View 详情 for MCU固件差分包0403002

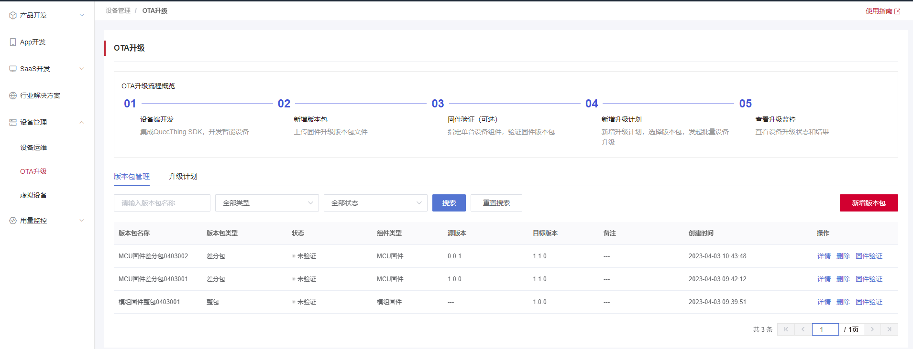[824, 256]
